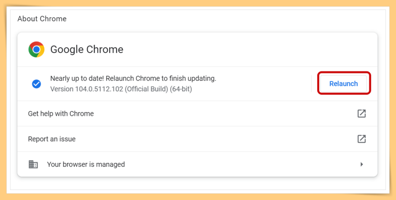This screenshot has height=200, width=396.
Task: Open Your browser is managed details
Action: [x=198, y=164]
